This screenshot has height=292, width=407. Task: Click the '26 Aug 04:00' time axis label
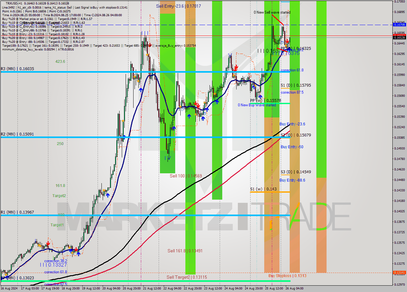[294, 289]
